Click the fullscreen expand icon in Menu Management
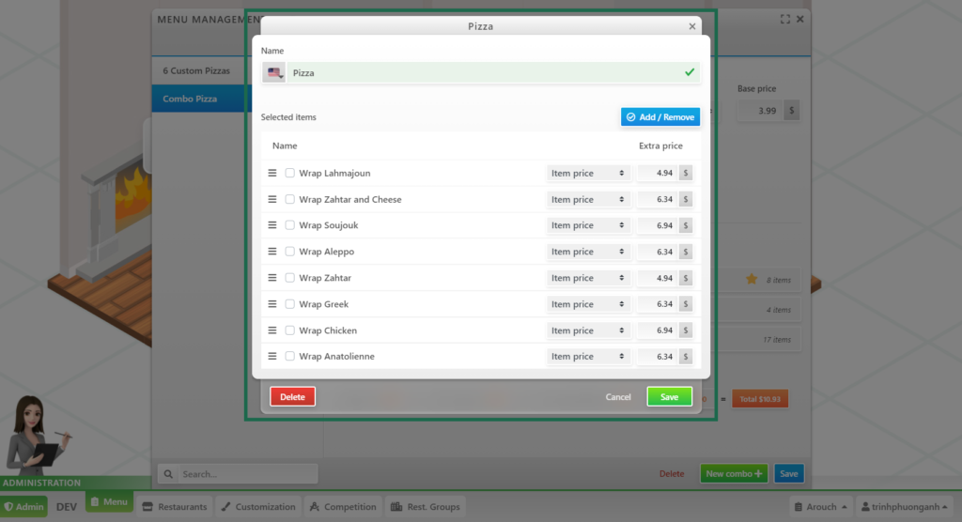The image size is (962, 522). coord(785,19)
